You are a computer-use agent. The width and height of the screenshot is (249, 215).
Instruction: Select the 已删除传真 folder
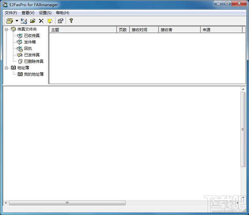click(34, 61)
